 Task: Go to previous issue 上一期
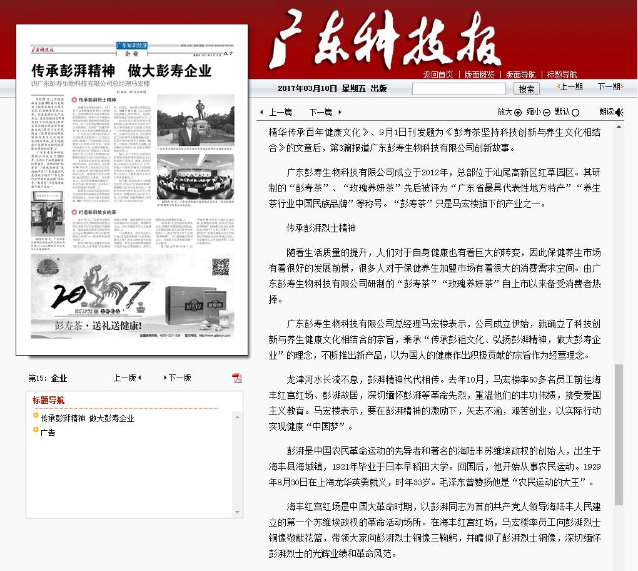(x=570, y=87)
